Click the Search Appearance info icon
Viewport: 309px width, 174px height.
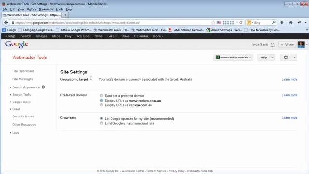coord(43,87)
